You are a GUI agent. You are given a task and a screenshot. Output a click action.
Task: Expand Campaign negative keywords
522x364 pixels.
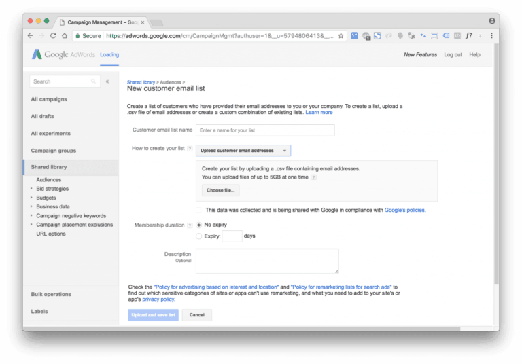point(32,215)
